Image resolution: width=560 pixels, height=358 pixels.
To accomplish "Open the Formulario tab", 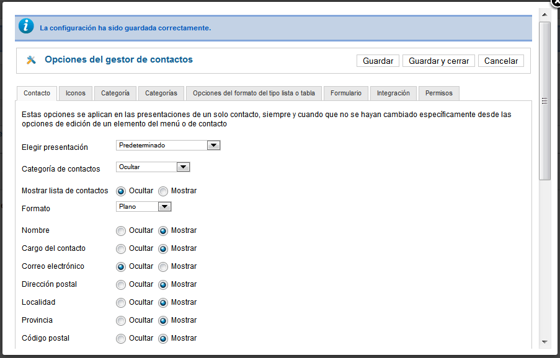I will pos(345,93).
